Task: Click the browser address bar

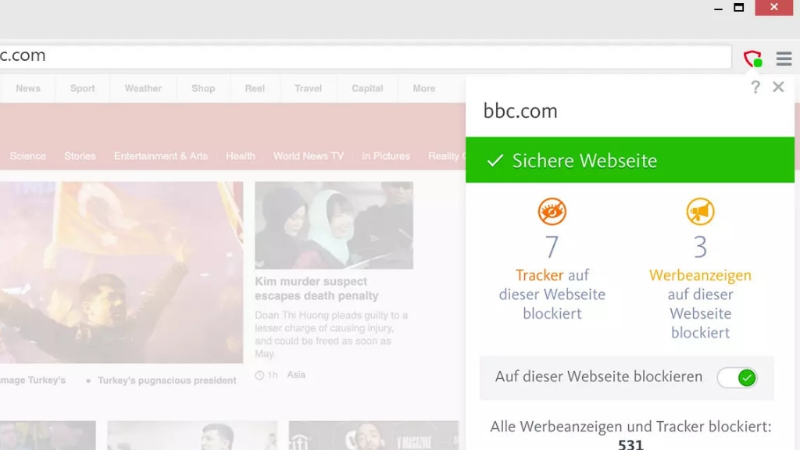Action: pyautogui.click(x=366, y=56)
